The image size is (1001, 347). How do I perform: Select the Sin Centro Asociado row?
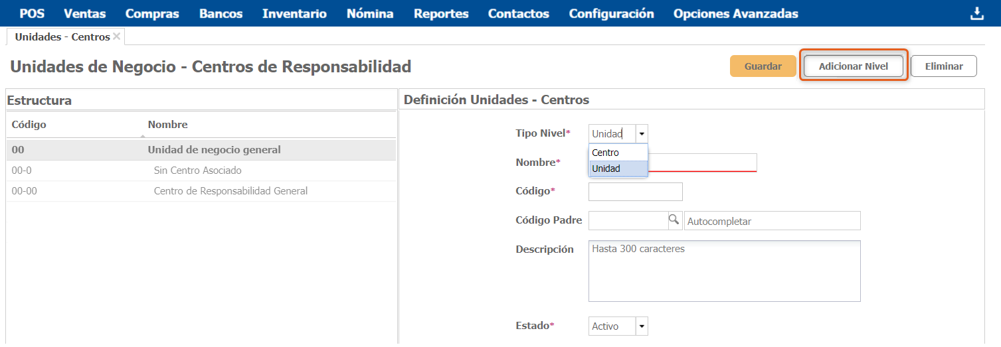(x=201, y=171)
